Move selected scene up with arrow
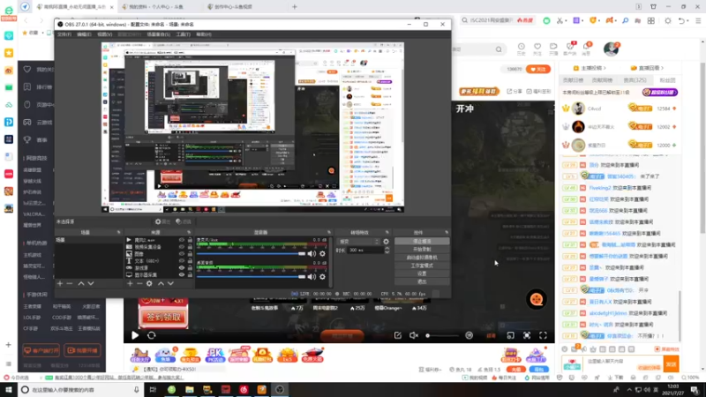 (x=81, y=283)
